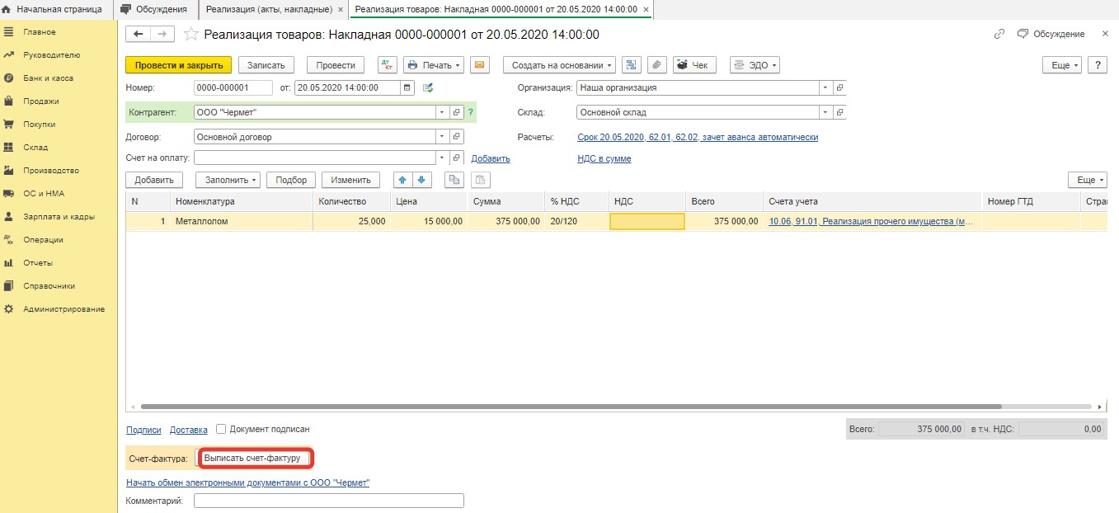Toggle the Документ подписан checkbox
Viewport: 1119px width, 513px height.
pos(221,429)
